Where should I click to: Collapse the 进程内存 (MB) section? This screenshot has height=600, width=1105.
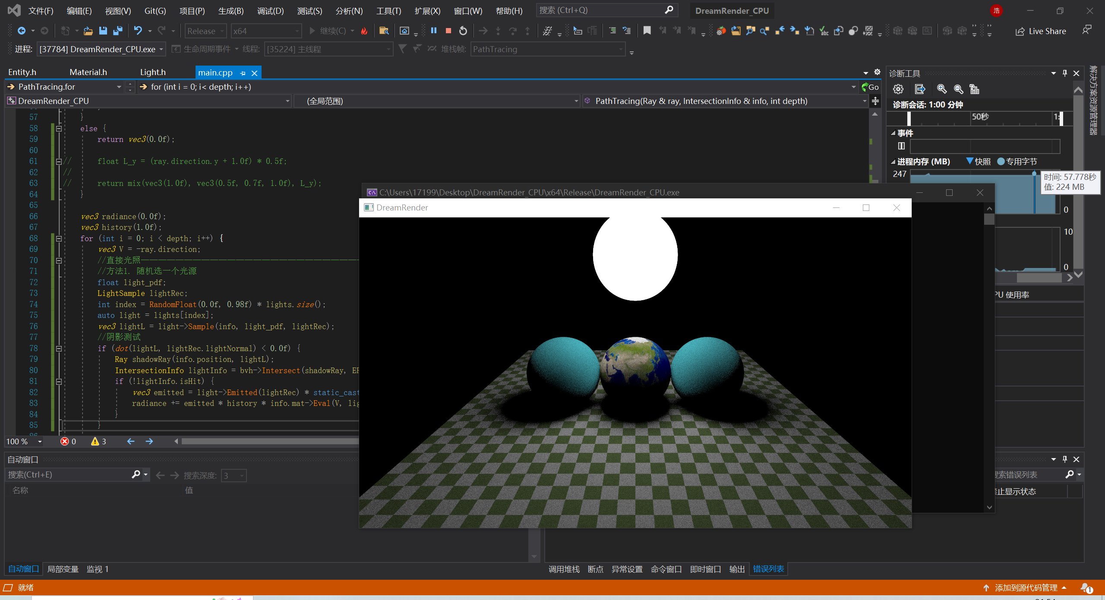[893, 162]
